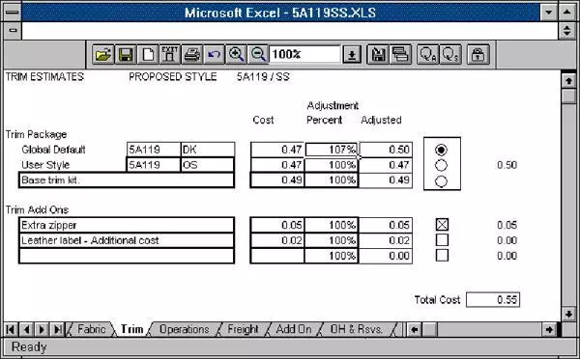Click the stacked windows toolbar icon
580x359 pixels.
point(400,55)
